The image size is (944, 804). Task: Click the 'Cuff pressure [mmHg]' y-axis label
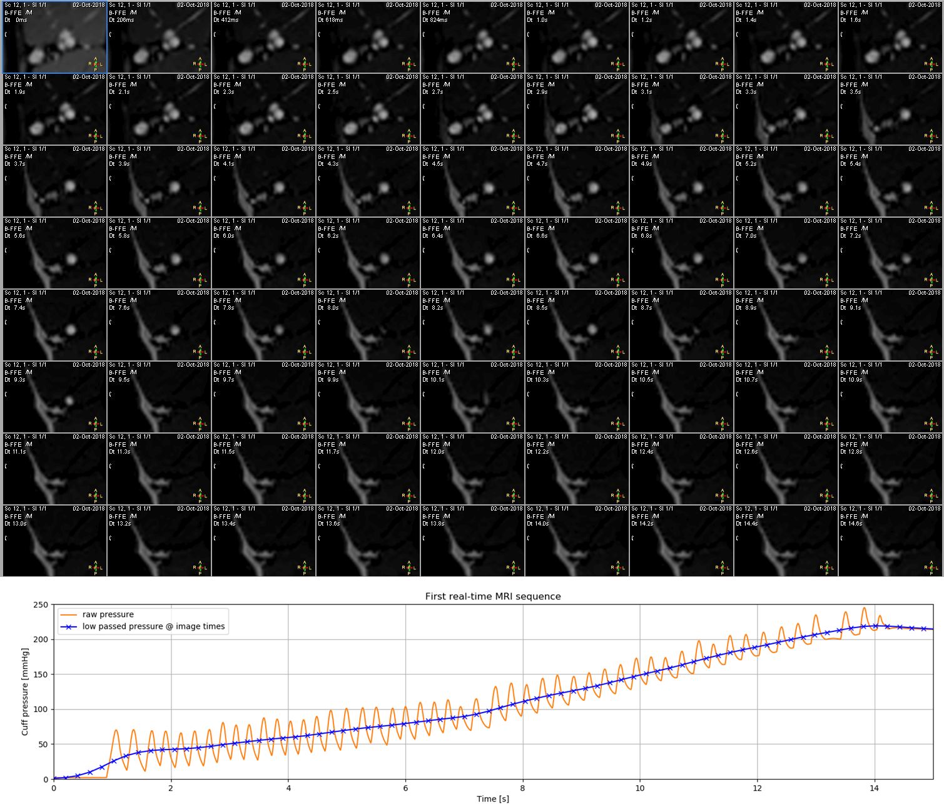[x=25, y=691]
